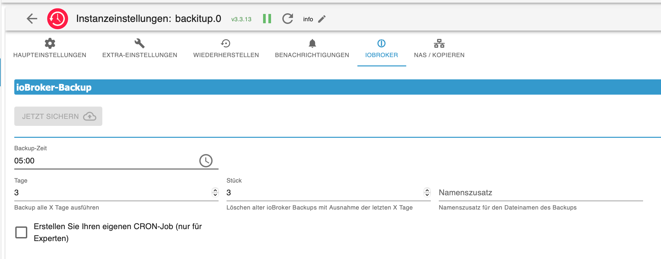Screen dimensions: 661x259
Task: Pause the backitup.0 instance
Action: [x=267, y=19]
